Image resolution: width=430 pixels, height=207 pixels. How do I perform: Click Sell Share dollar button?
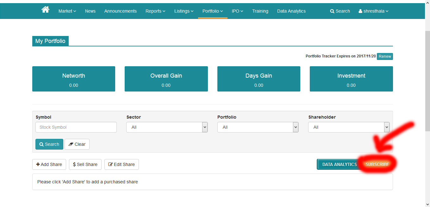tap(85, 164)
